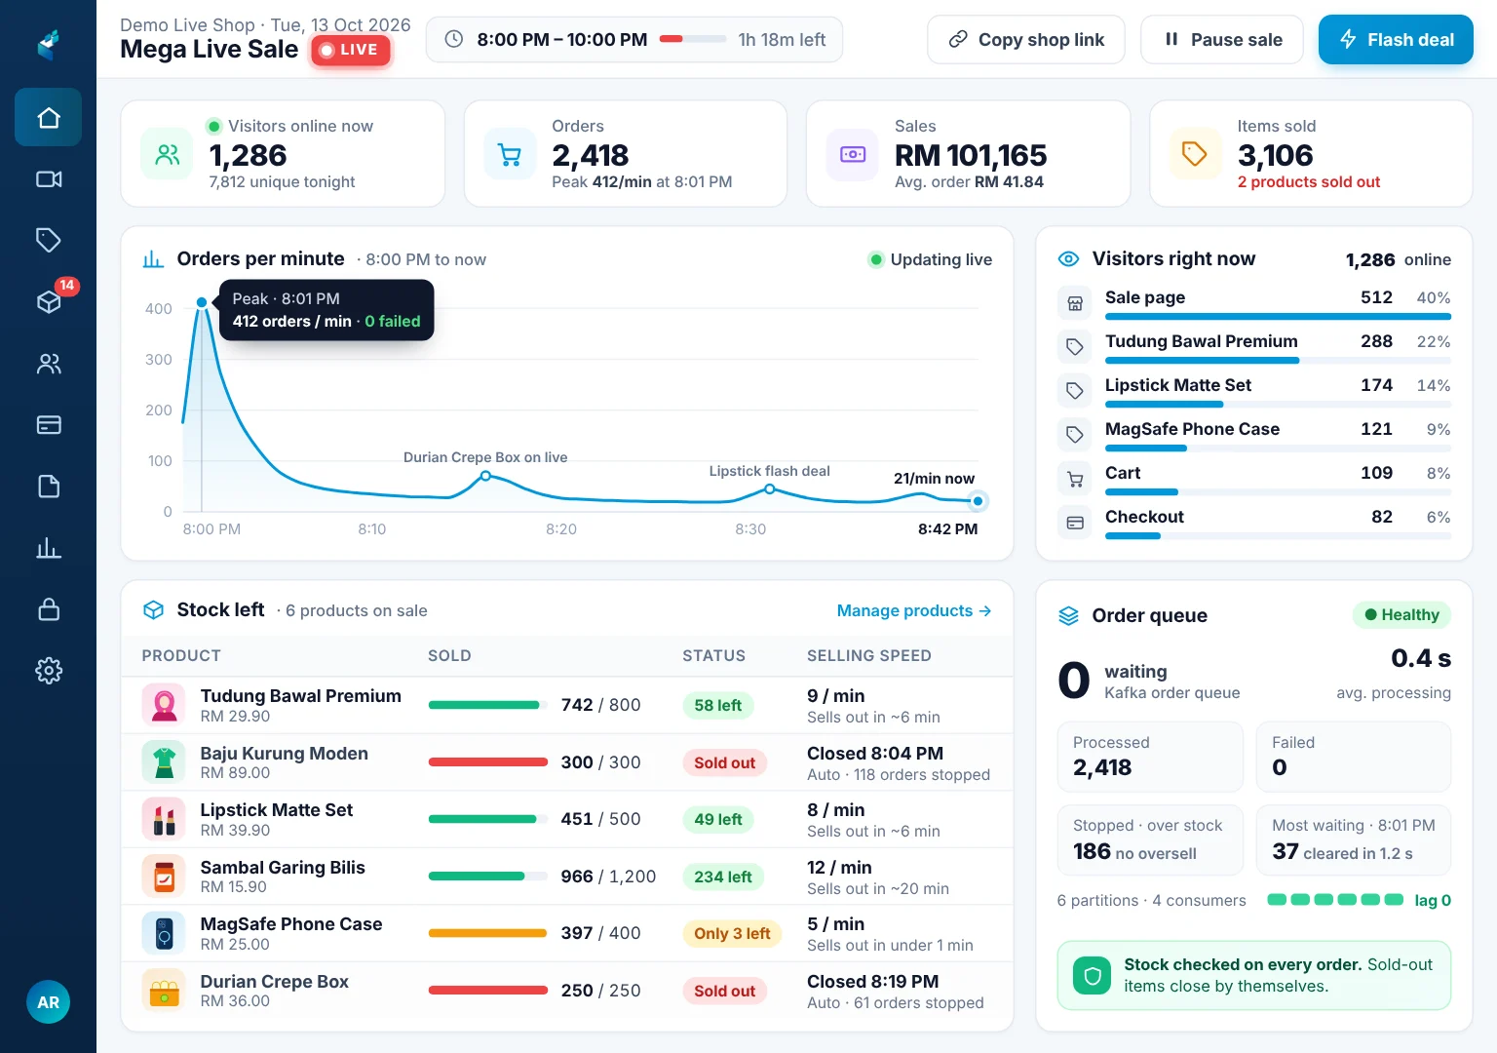
Task: Click the Visitors online now people icon
Action: tap(168, 154)
